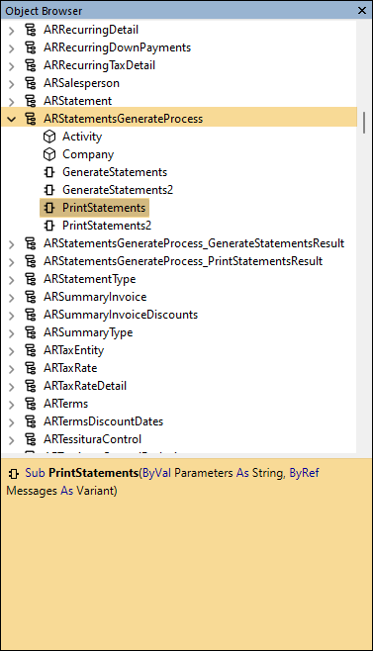This screenshot has height=651, width=373.
Task: Collapse the ARStatementsGenerateProcess node
Action: 12,119
